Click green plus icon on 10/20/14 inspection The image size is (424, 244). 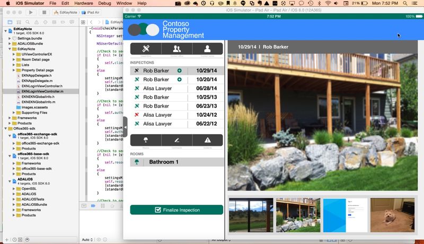tap(179, 80)
